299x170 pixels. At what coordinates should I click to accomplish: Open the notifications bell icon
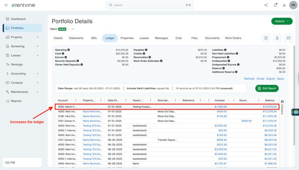(275, 5)
